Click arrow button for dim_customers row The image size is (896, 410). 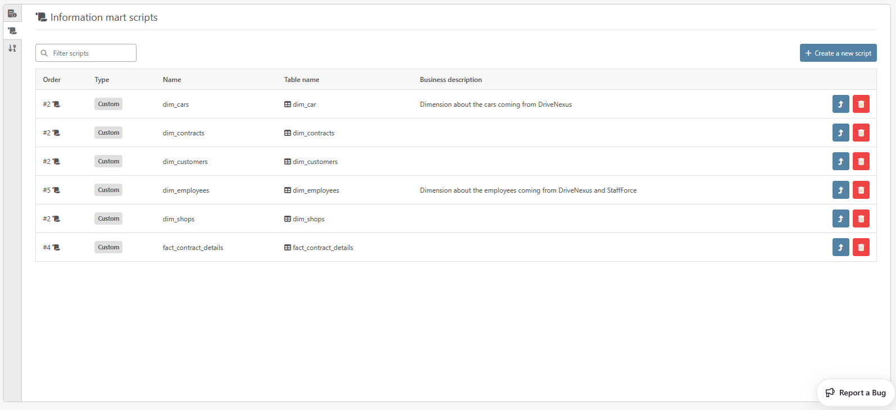pos(840,162)
